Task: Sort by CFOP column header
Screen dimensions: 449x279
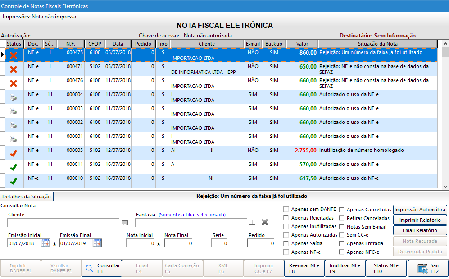Action: [95, 44]
